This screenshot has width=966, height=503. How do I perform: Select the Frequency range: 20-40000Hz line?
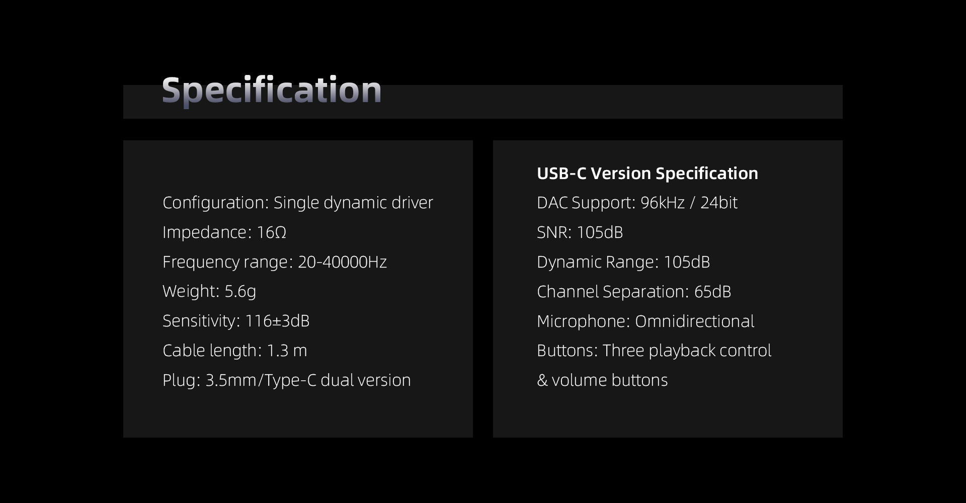[x=275, y=262]
